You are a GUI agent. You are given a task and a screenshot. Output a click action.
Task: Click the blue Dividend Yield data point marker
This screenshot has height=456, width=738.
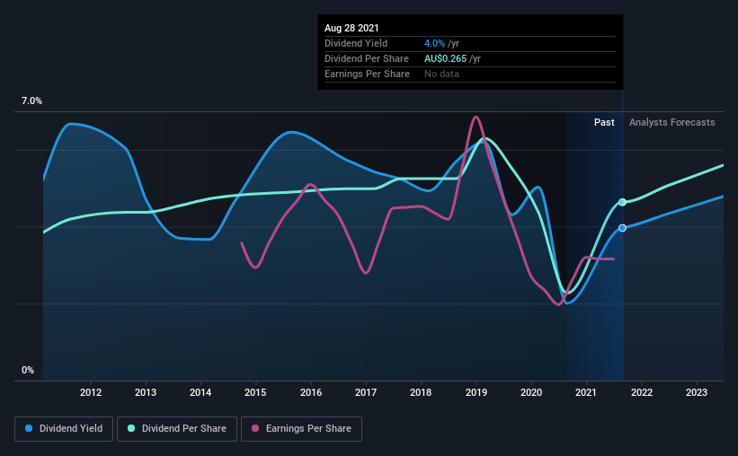(x=622, y=228)
